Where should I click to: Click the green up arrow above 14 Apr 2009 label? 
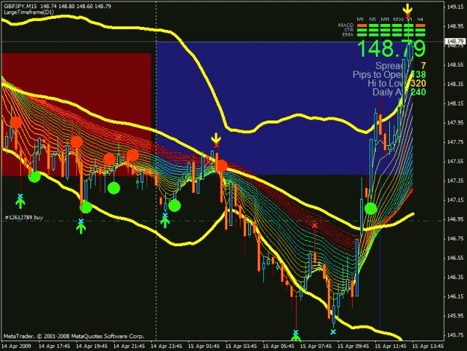point(20,204)
